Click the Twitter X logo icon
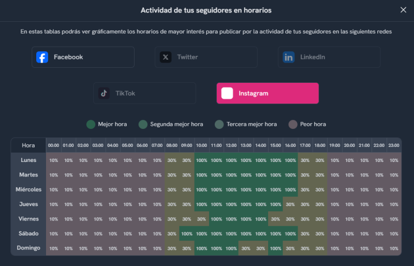This screenshot has width=414, height=266. pos(166,57)
